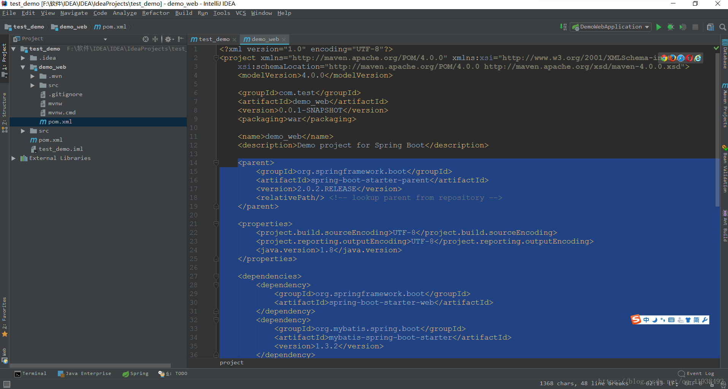The height and width of the screenshot is (389, 728).
Task: Expand External Libraries node
Action: click(x=13, y=158)
